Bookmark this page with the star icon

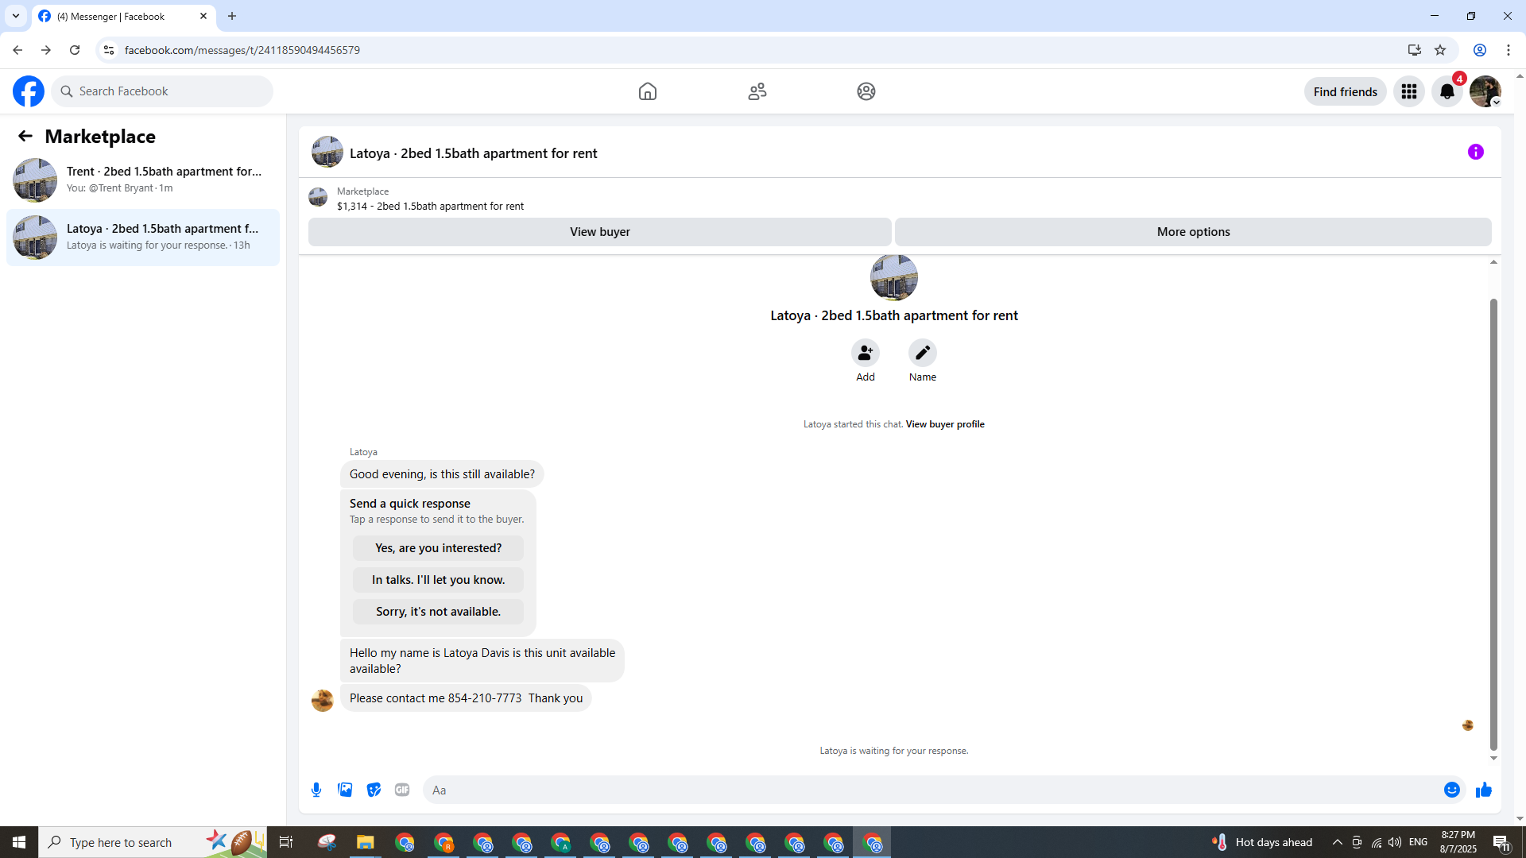click(x=1439, y=50)
